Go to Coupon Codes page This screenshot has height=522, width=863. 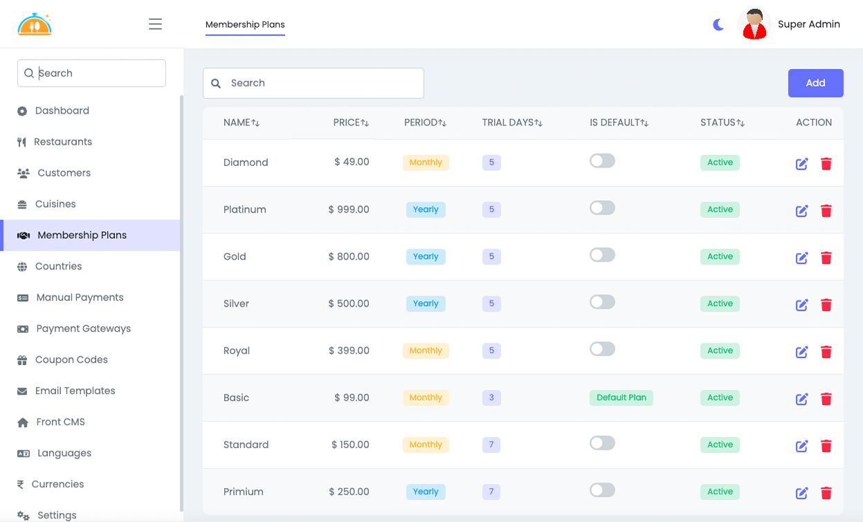click(71, 360)
